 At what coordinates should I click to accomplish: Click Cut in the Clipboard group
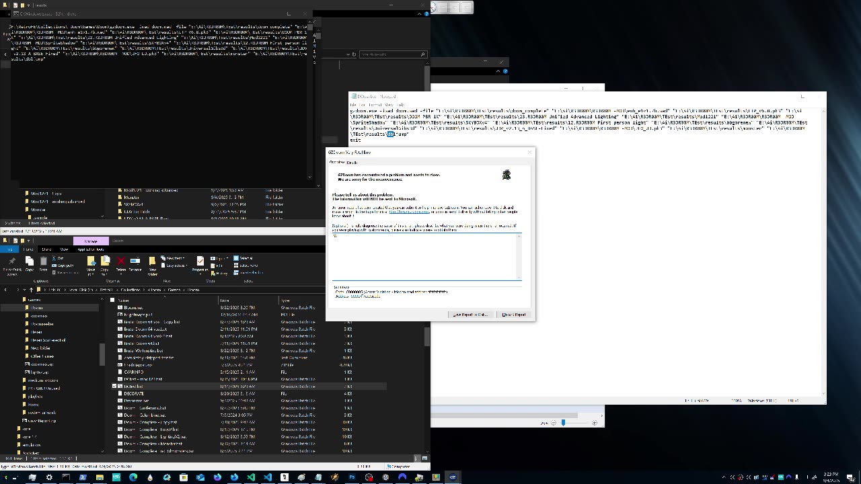[59, 258]
